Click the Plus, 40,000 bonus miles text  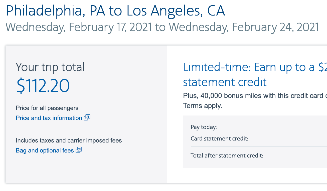pos(253,96)
